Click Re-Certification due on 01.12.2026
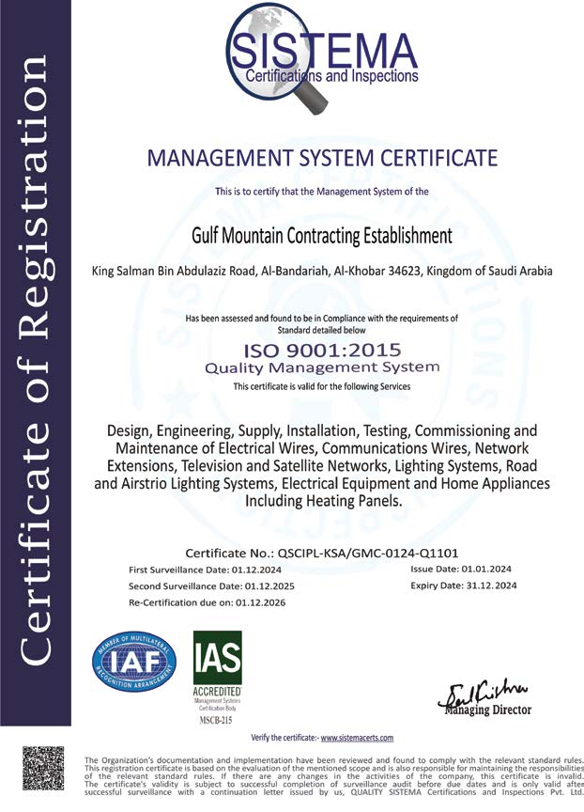The width and height of the screenshot is (584, 812). 207,602
